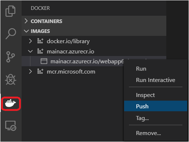The image size is (189, 142).
Task: Click the mainacr.azurecr.io label
Action: coord(70,52)
